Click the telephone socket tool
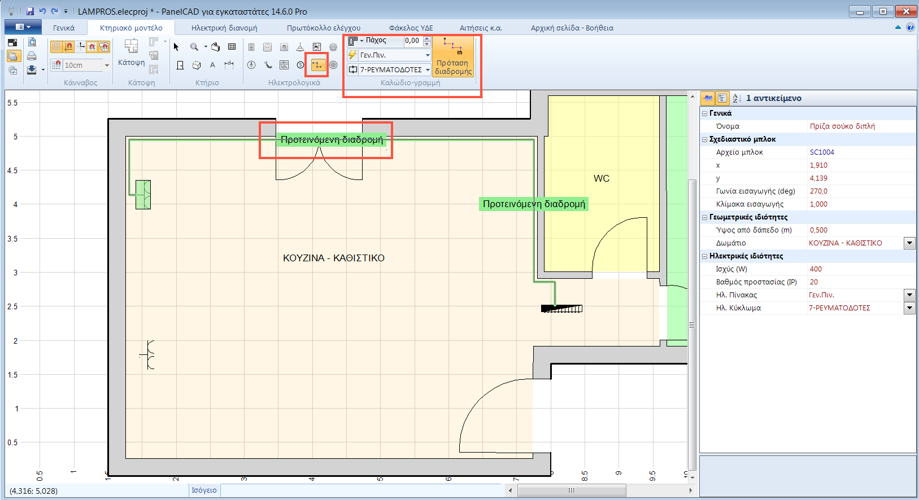 pyautogui.click(x=268, y=65)
